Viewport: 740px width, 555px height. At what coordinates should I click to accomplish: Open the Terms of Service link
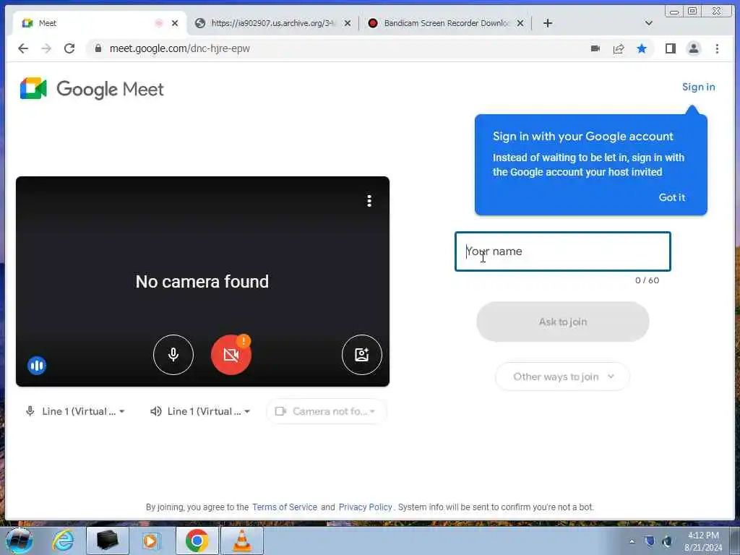tap(285, 507)
